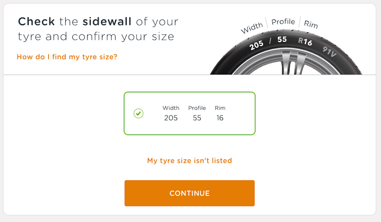Click the tyre sidewall illustration
The height and width of the screenshot is (222, 381).
click(x=286, y=52)
